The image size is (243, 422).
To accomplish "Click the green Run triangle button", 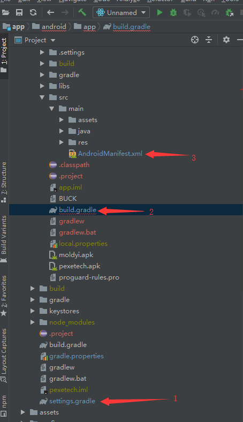I will coord(160,12).
